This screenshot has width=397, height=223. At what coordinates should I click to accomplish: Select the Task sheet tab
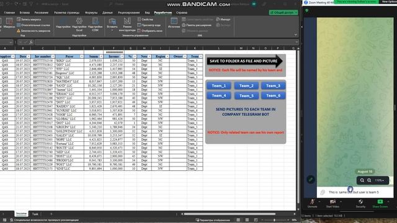(35, 214)
